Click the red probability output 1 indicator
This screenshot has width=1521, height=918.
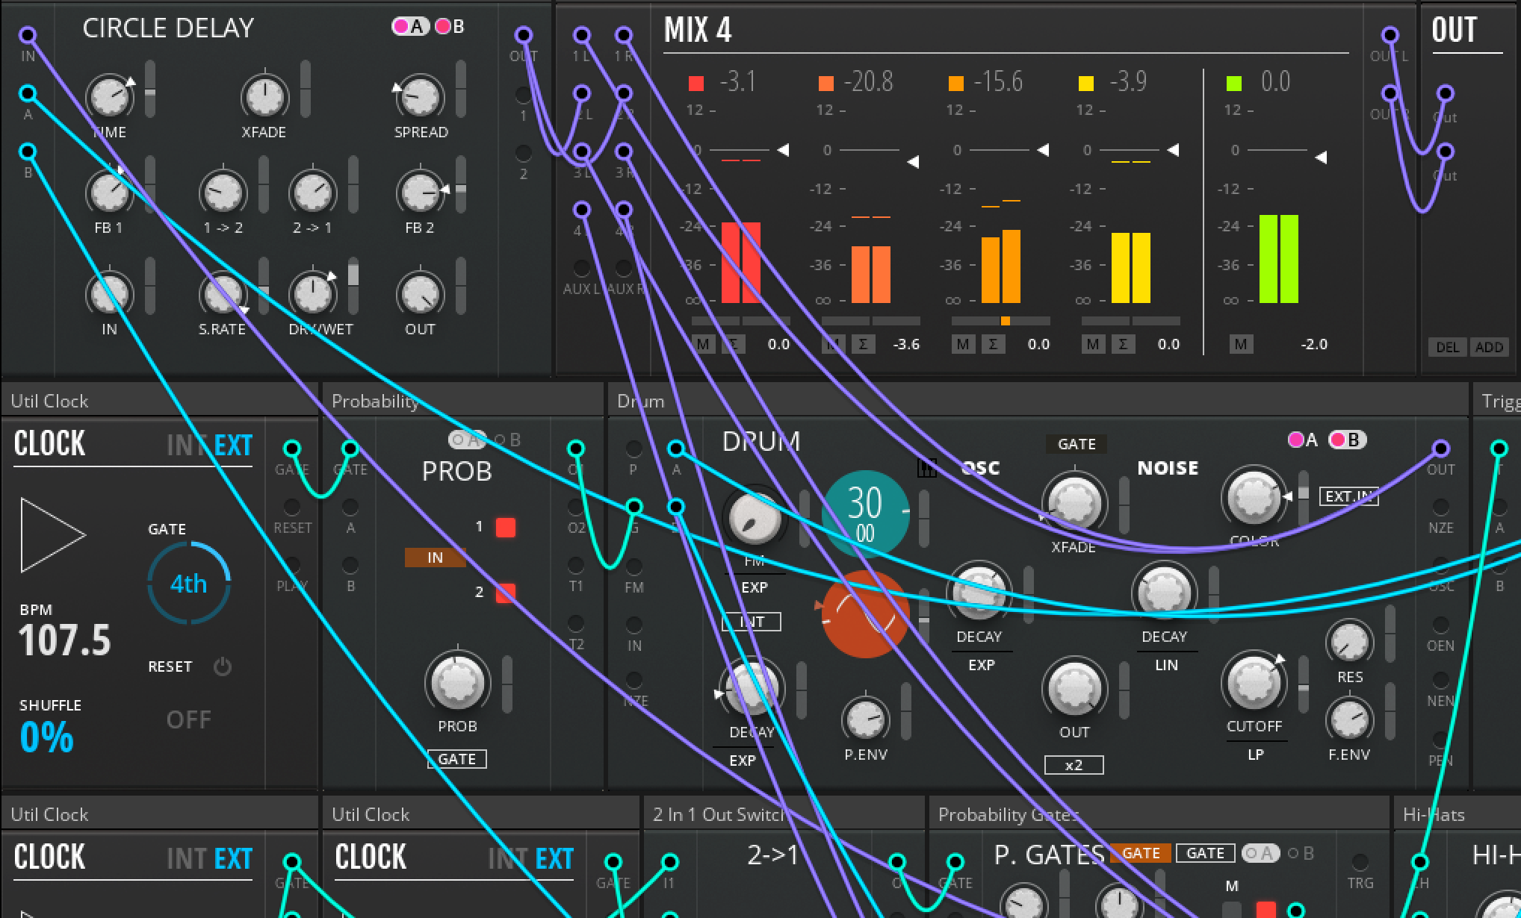click(506, 528)
